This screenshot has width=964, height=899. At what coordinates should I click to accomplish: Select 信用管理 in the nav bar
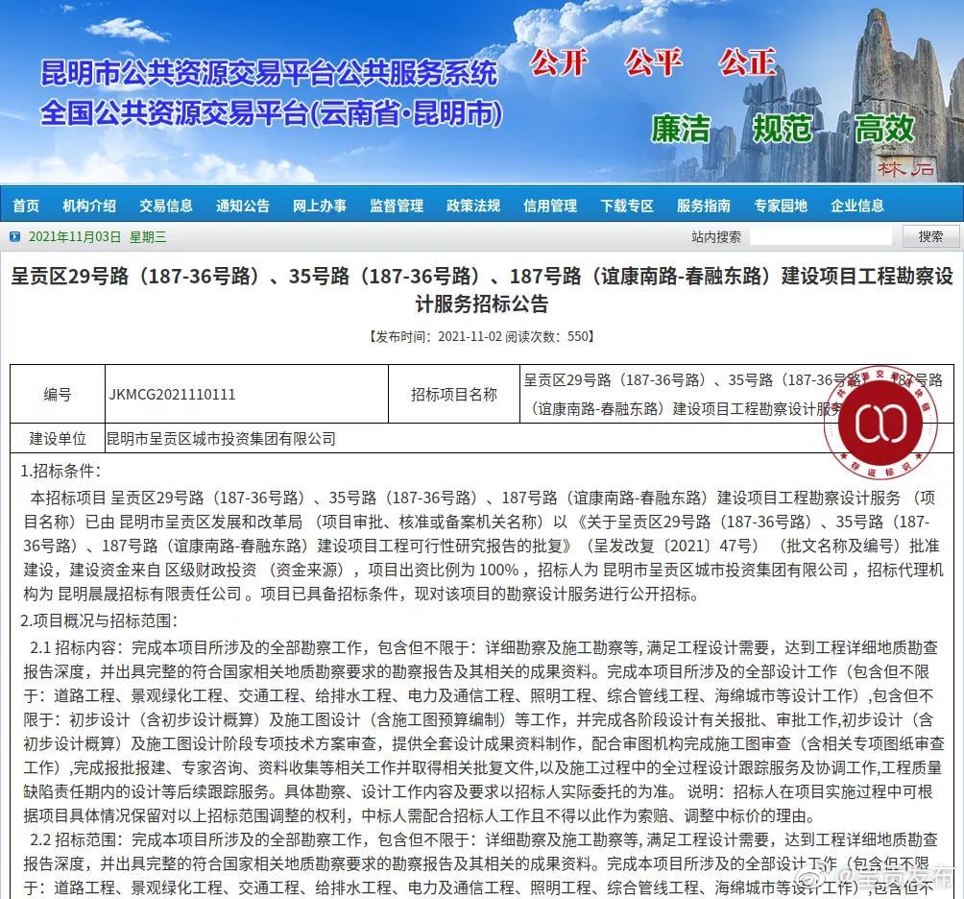pyautogui.click(x=550, y=206)
